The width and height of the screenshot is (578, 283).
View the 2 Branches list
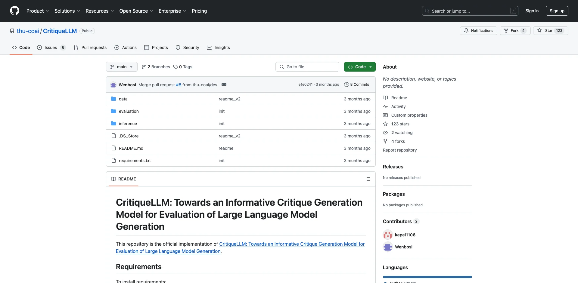click(x=156, y=67)
